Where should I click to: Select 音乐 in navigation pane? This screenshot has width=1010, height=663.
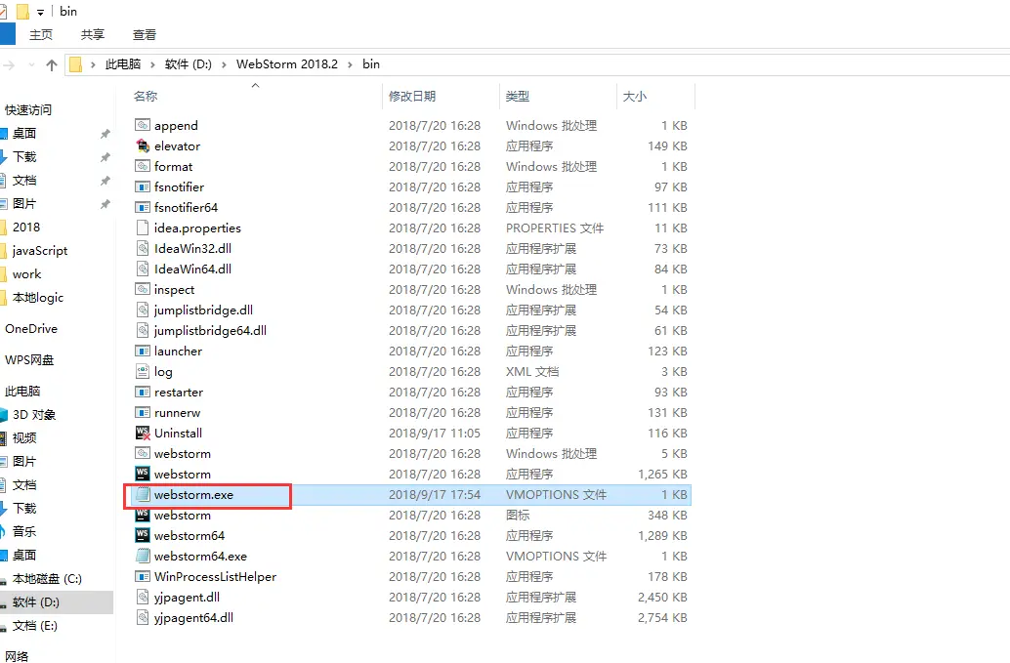pyautogui.click(x=24, y=532)
